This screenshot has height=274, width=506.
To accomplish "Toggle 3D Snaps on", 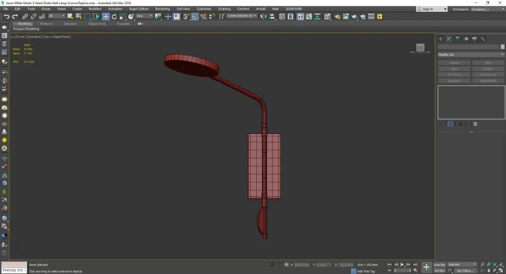I will pos(186,16).
